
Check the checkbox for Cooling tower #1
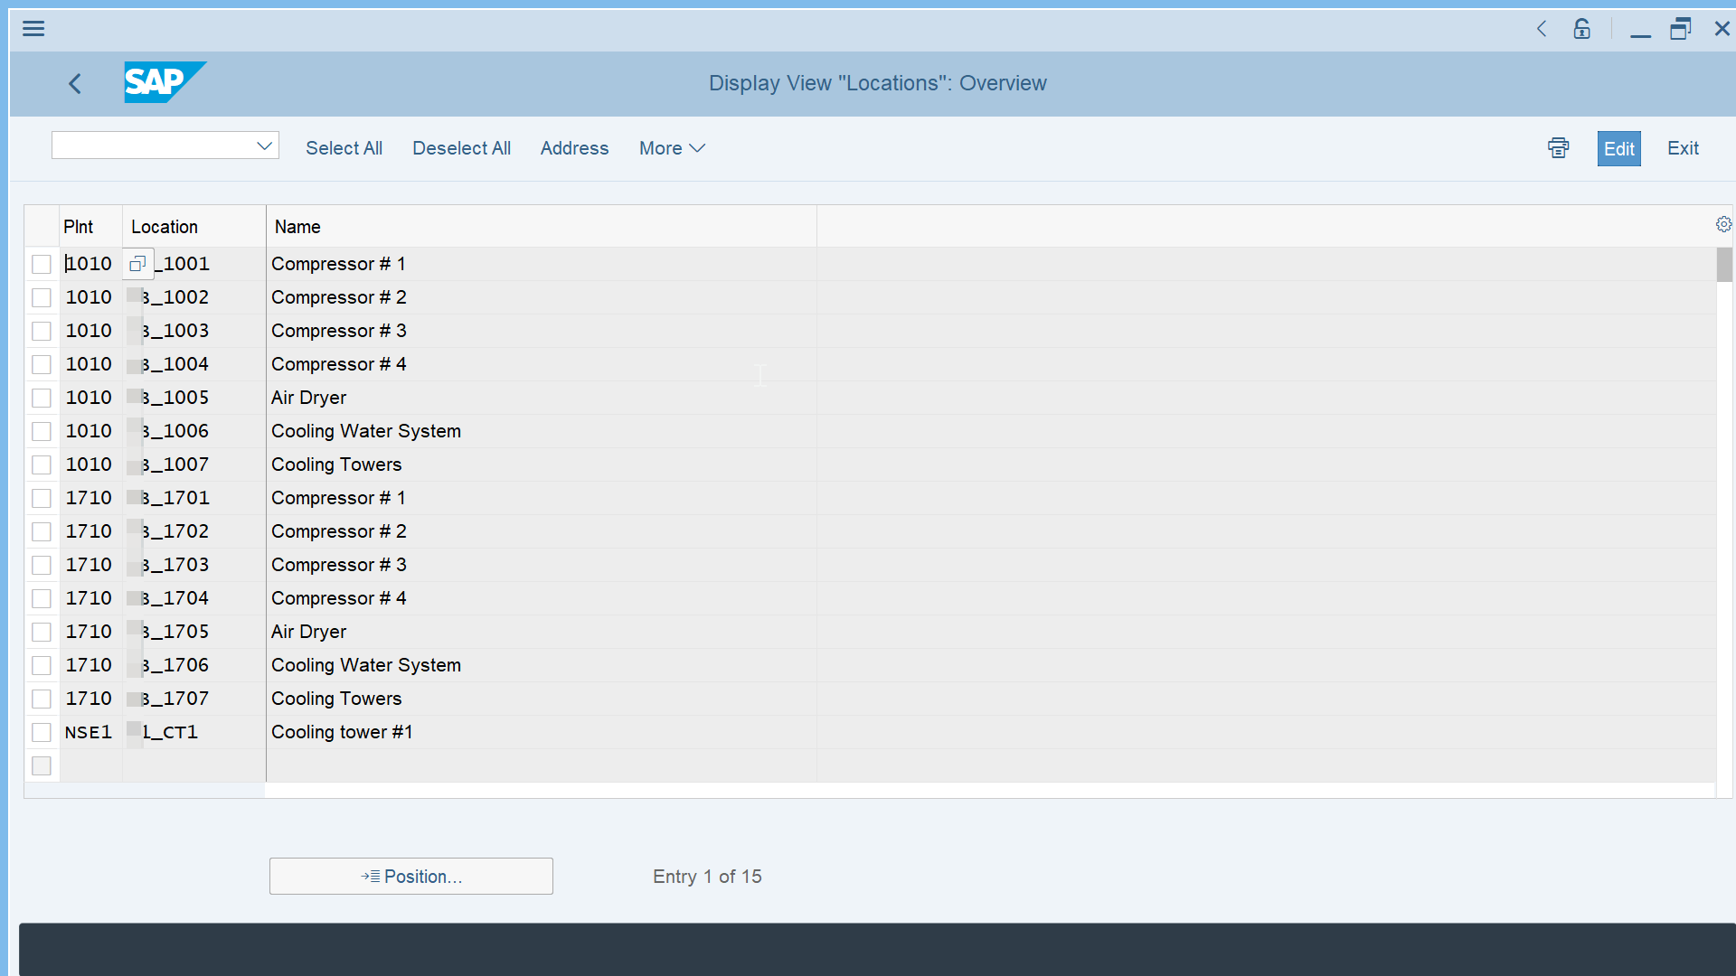coord(41,732)
